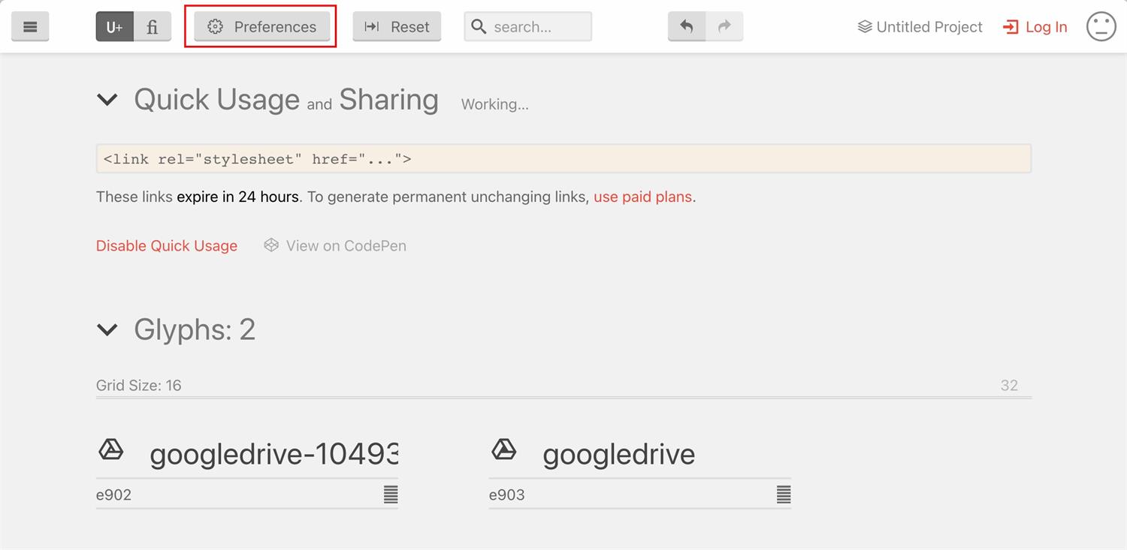View on CodePen
The height and width of the screenshot is (550, 1127).
point(335,246)
